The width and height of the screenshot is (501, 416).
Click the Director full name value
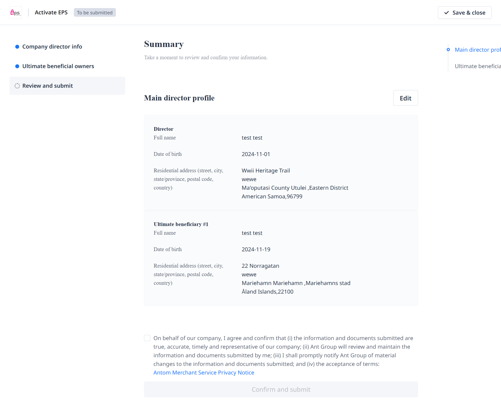coord(252,138)
